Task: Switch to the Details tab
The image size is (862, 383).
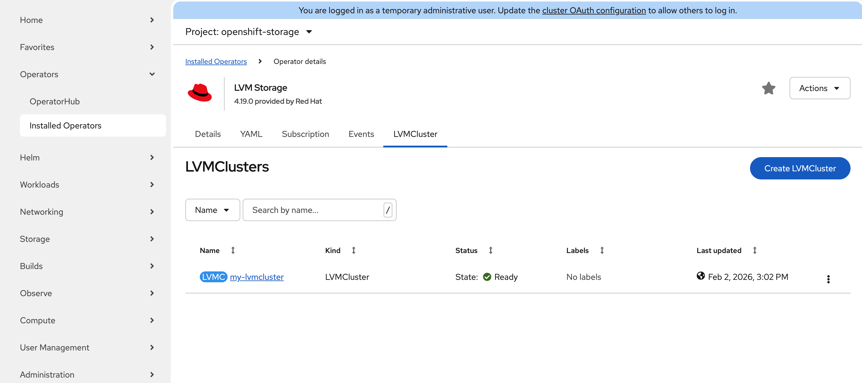Action: click(208, 134)
